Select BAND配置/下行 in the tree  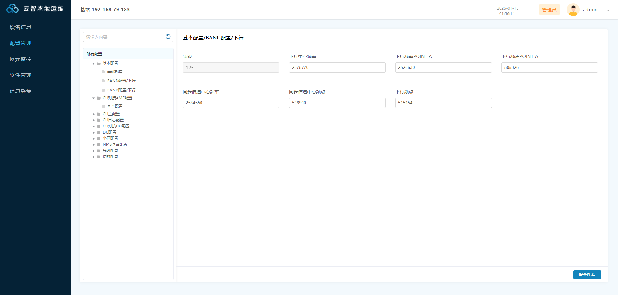point(121,90)
